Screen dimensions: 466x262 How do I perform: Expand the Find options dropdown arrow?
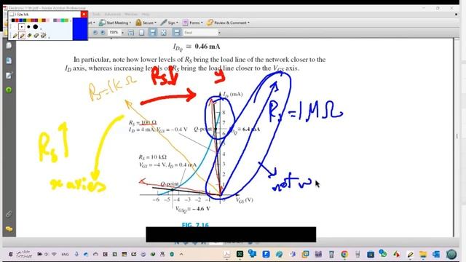pos(219,32)
